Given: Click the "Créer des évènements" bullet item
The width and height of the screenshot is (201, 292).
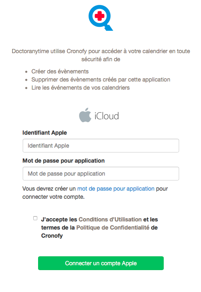Looking at the screenshot, I should point(60,71).
